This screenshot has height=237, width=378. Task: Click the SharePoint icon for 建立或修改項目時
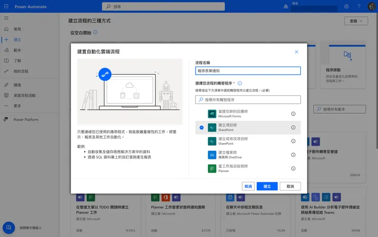(x=212, y=141)
